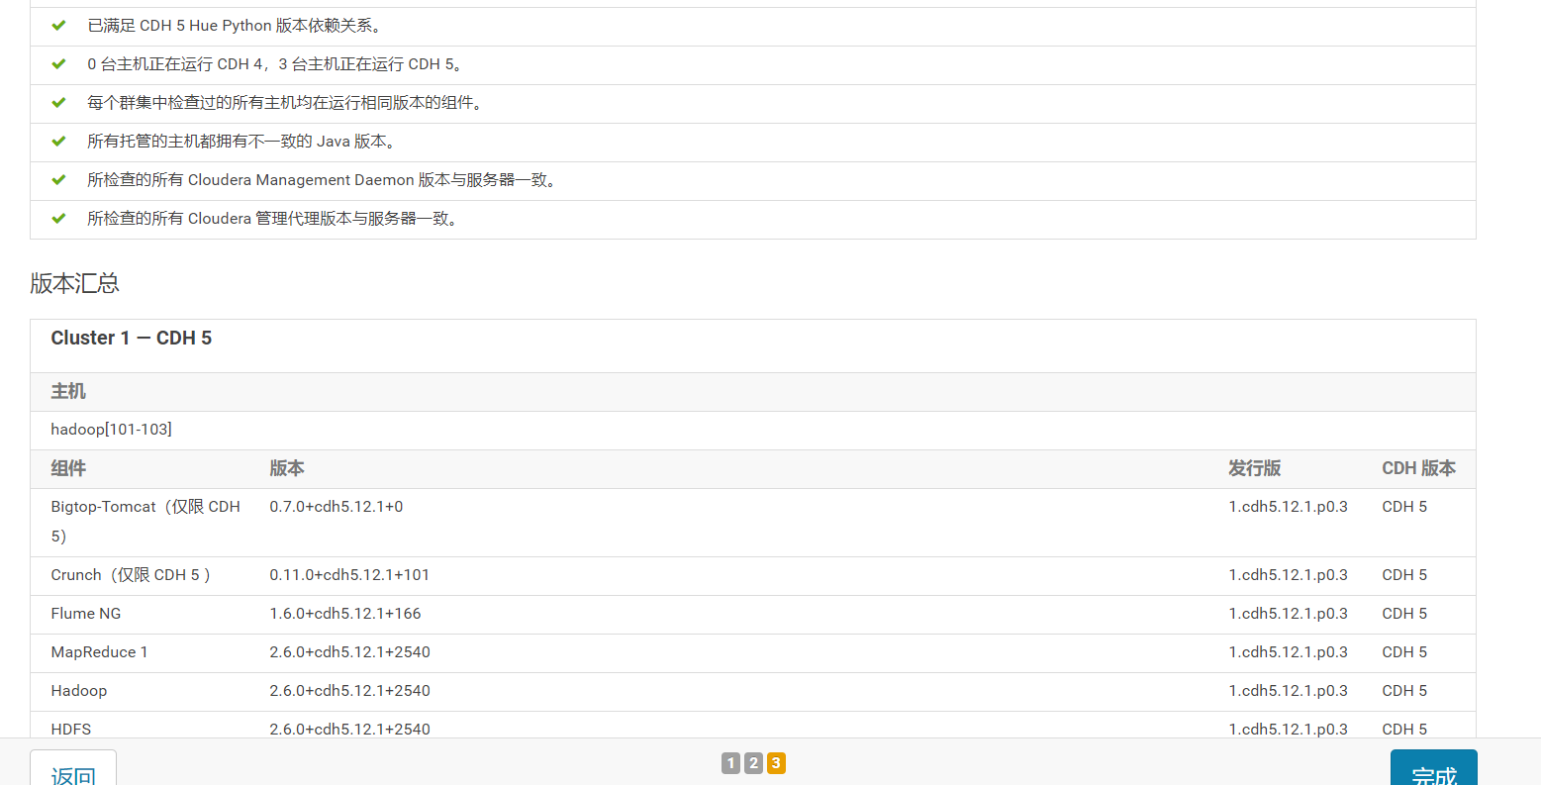Click Bigtop-Tomcat release 1.cdh5.12.1.p0.3
The image size is (1541, 785).
tap(1288, 507)
